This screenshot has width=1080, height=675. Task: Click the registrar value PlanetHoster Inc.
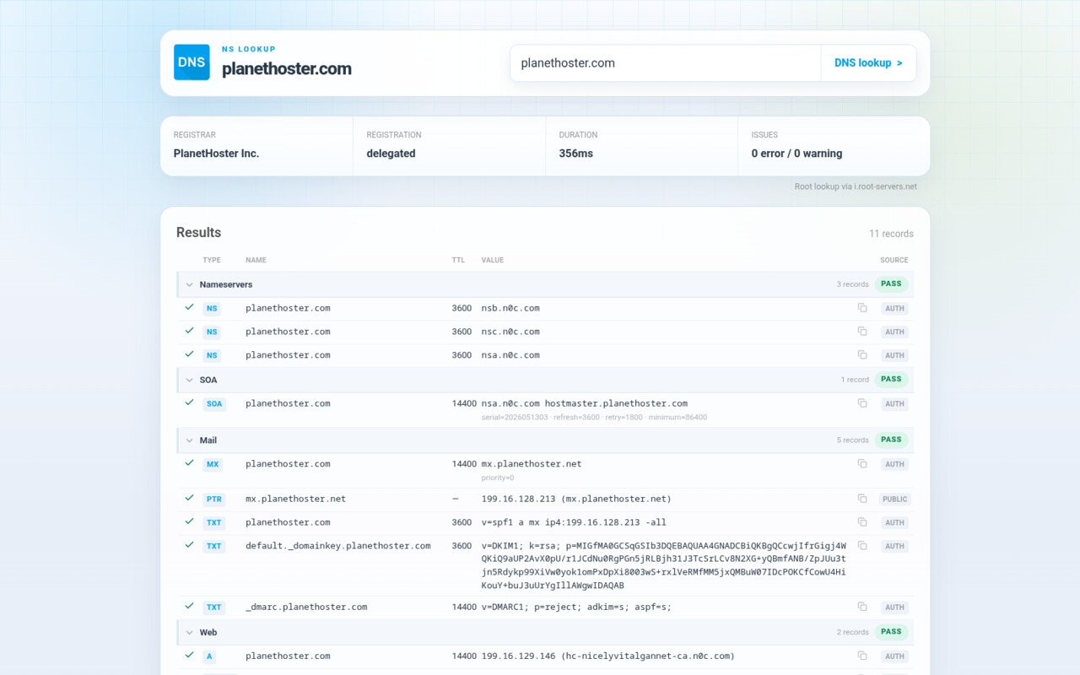[216, 154]
